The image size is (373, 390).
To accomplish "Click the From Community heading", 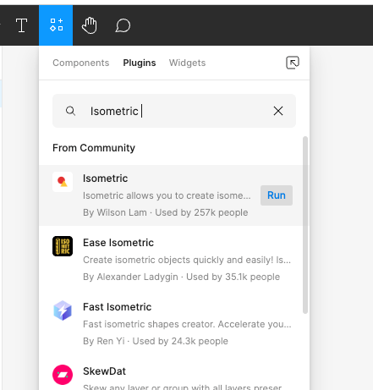I will 94,148.
